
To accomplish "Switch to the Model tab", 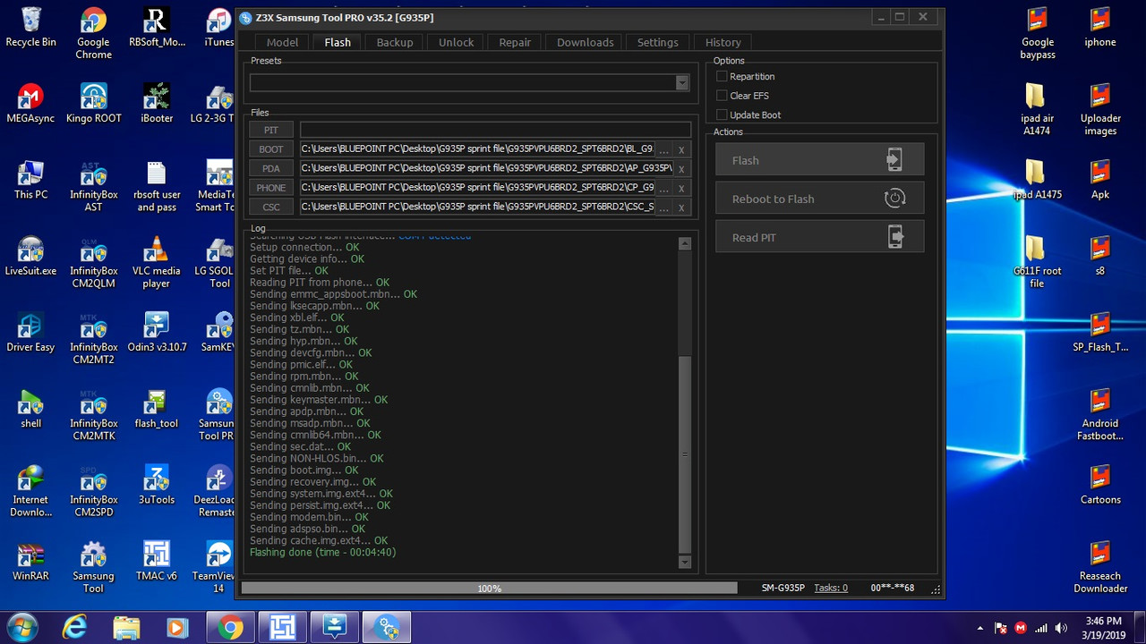I will tap(282, 42).
